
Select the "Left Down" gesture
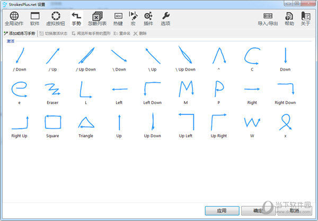[x=152, y=92]
